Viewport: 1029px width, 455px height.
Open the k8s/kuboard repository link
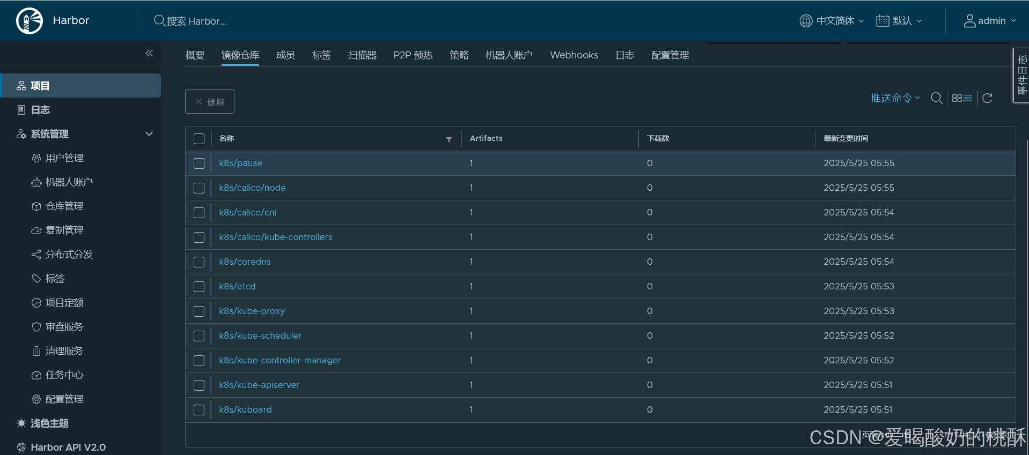245,409
